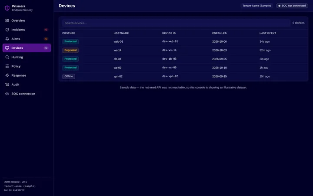This screenshot has width=313, height=196.
Task: Open the Policy list icon
Action: tap(7, 66)
